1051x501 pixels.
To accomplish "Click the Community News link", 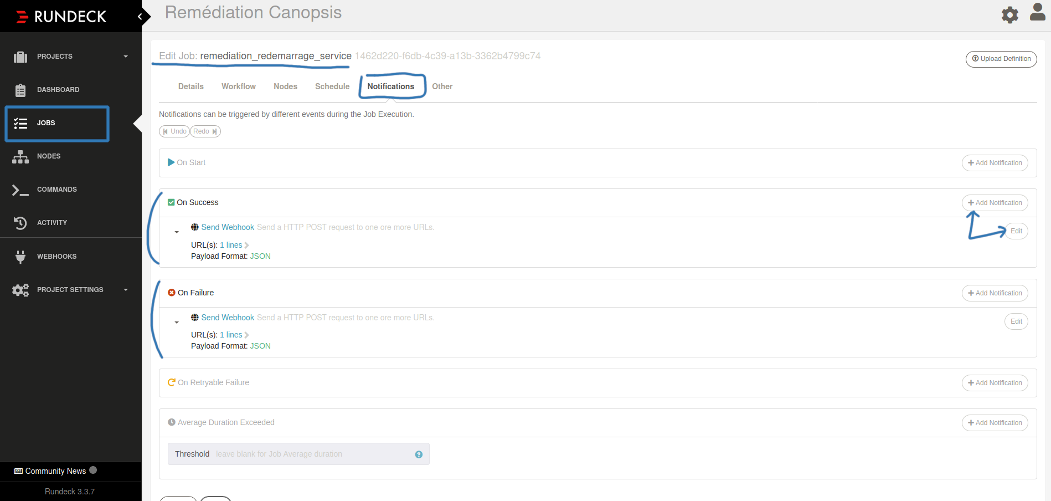I will point(55,471).
